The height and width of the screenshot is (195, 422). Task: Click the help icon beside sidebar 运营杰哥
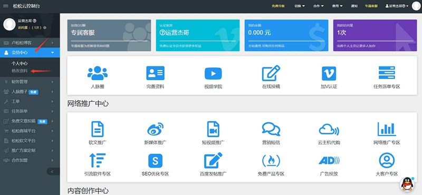34,21
